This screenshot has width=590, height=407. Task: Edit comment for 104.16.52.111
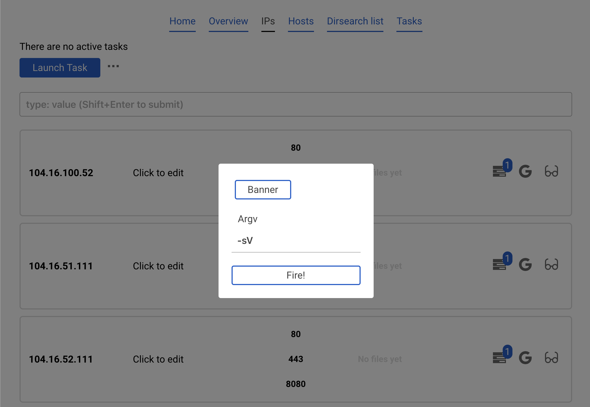(x=158, y=359)
